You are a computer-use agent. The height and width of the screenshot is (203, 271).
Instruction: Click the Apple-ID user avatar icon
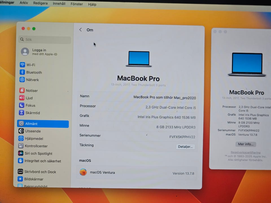[25, 52]
